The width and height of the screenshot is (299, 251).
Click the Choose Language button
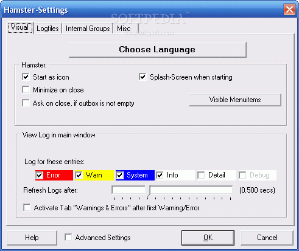(x=158, y=50)
